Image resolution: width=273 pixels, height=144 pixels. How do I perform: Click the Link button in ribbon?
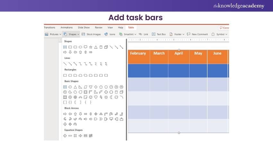[x=144, y=34]
